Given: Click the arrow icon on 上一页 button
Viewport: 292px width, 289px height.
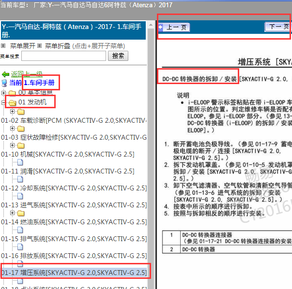Looking at the screenshot, I should [x=160, y=28].
